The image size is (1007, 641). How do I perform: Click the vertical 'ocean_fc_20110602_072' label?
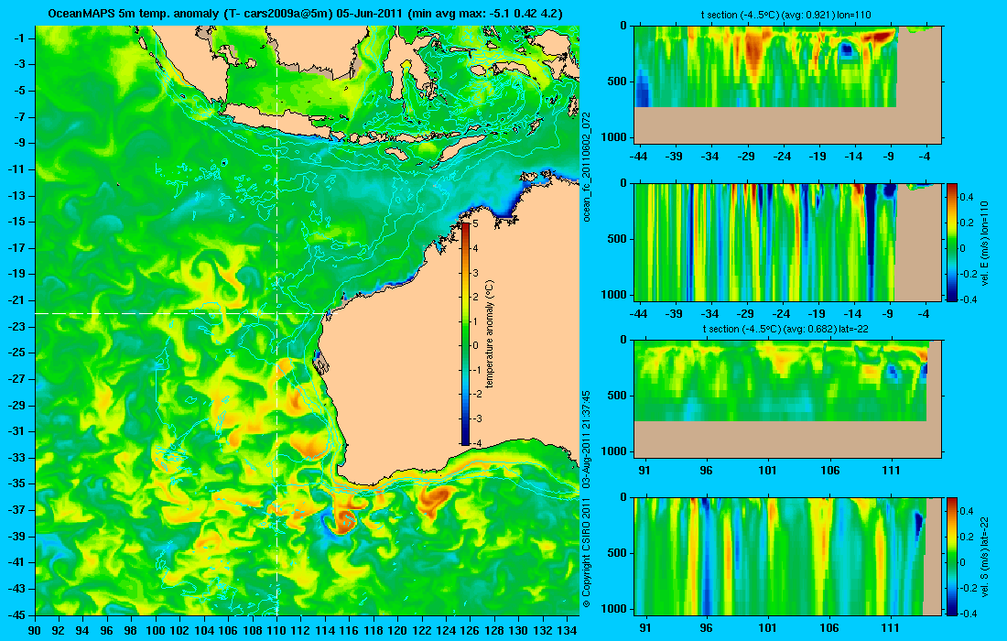[586, 167]
